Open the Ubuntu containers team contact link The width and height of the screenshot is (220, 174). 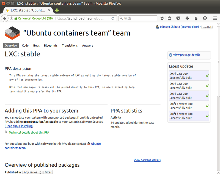click(53, 146)
